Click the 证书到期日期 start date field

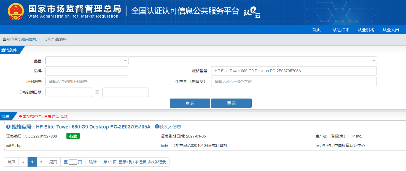[x=69, y=92]
